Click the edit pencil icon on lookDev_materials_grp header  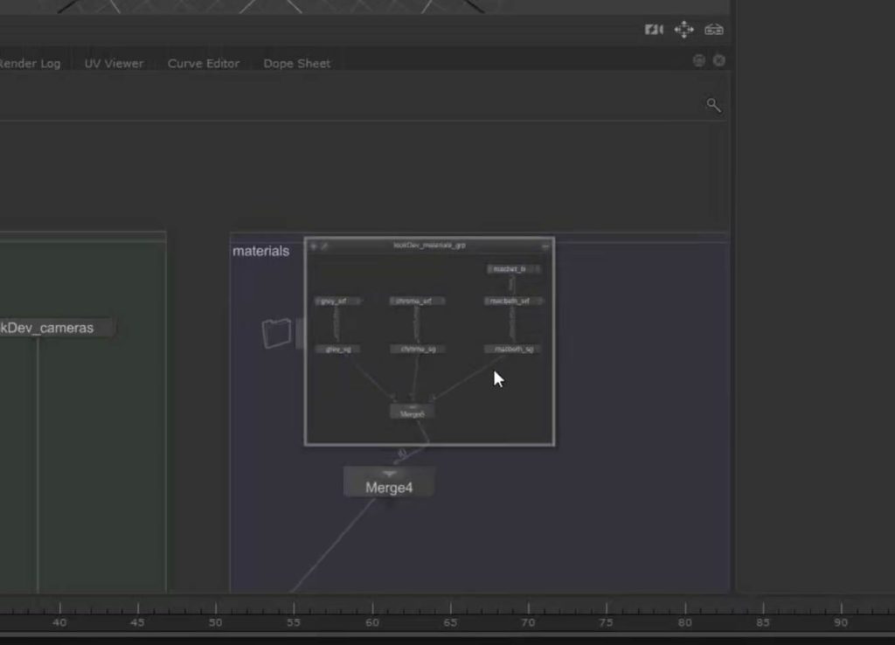(x=324, y=246)
